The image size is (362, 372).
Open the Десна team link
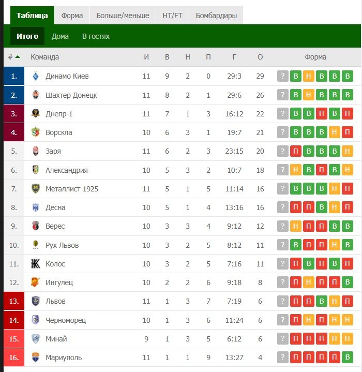point(55,207)
